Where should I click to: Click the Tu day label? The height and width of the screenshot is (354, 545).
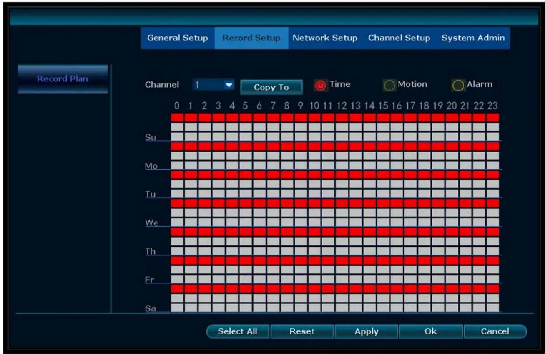pos(150,194)
